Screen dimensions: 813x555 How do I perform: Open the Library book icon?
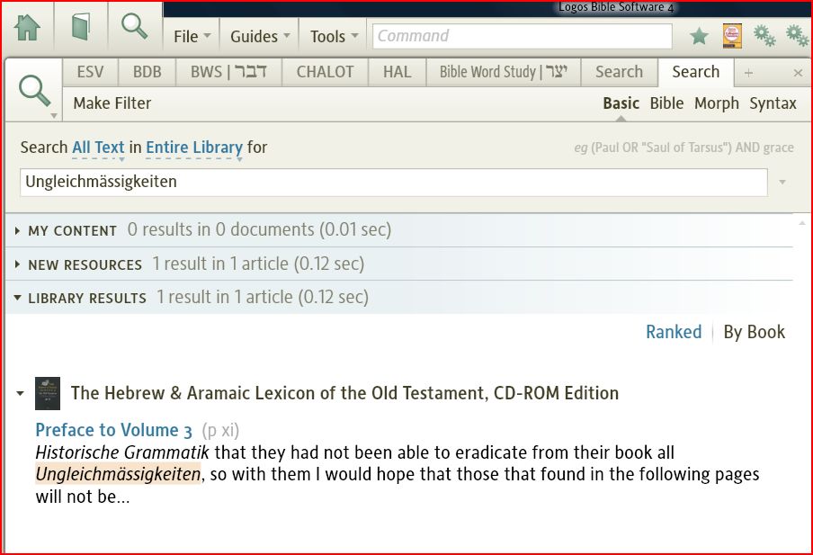tap(80, 27)
